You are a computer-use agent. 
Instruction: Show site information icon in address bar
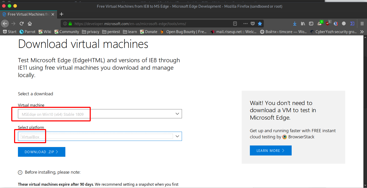coord(65,24)
